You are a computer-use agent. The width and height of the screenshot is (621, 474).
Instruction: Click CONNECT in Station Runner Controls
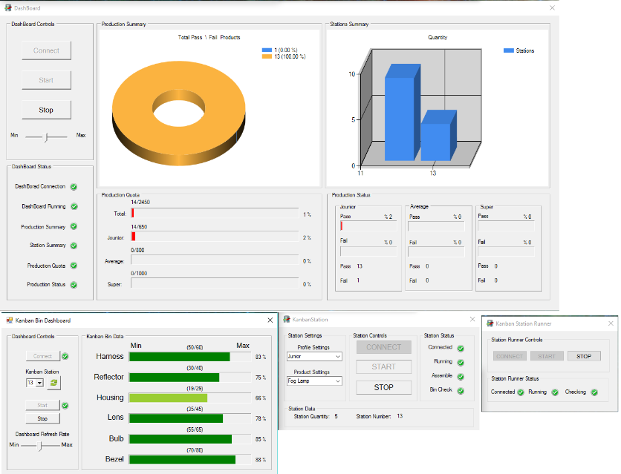point(510,356)
